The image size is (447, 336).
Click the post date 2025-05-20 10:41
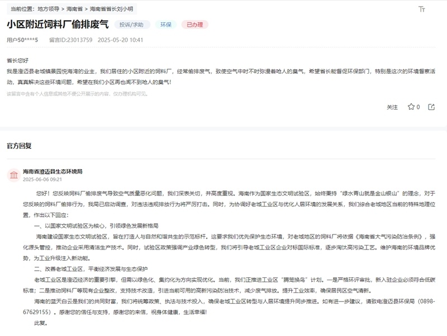(x=120, y=40)
